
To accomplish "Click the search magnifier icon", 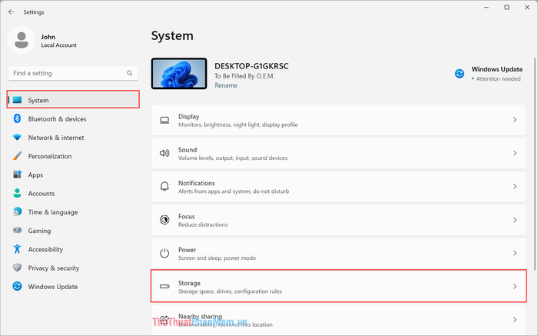I will 129,73.
